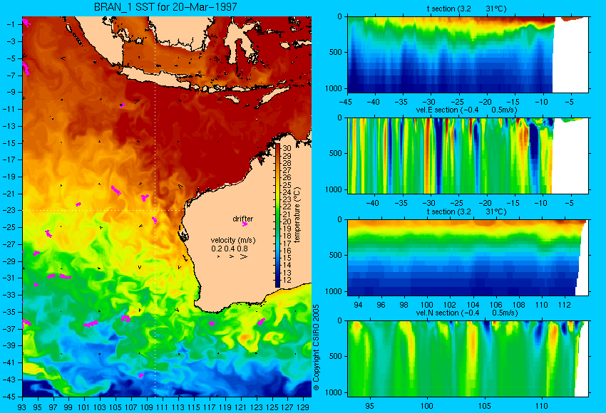This screenshot has height=413, width=606.
Task: Click the magenta drifter legend marker
Action: (245, 224)
